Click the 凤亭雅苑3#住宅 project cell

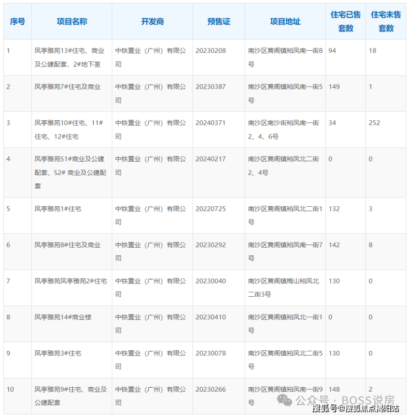72,360
